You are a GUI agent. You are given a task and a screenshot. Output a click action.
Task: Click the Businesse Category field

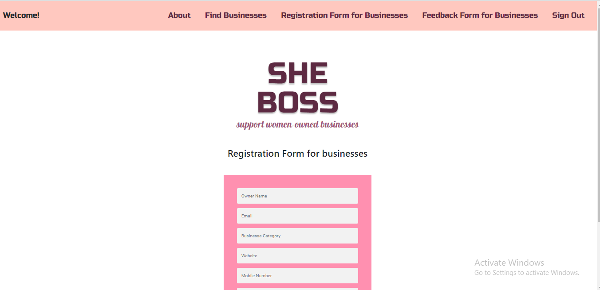(297, 236)
